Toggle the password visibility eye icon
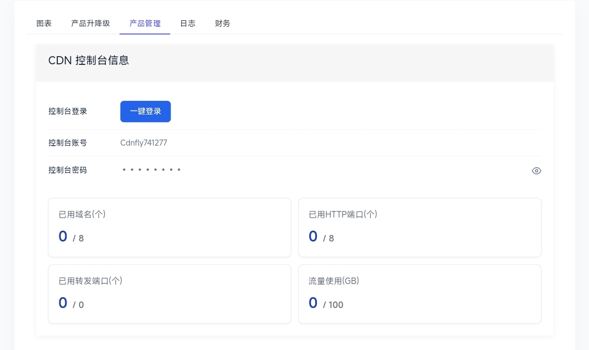This screenshot has width=589, height=350. (536, 170)
